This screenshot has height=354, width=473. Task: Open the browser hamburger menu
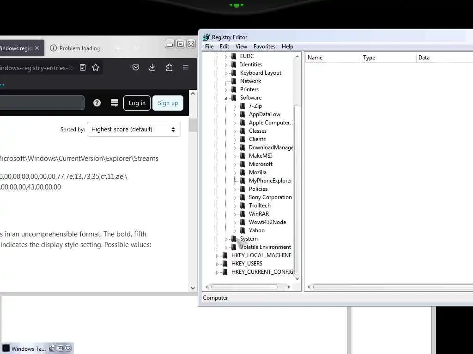186,67
